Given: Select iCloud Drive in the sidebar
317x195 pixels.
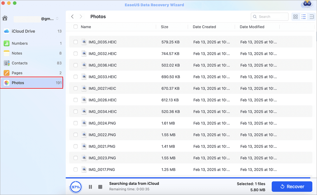Looking at the screenshot, I should click(x=23, y=31).
